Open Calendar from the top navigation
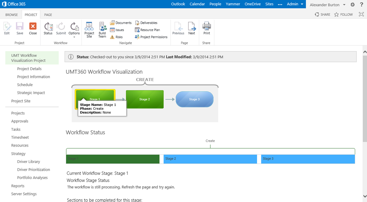367x202 pixels. (x=197, y=4)
